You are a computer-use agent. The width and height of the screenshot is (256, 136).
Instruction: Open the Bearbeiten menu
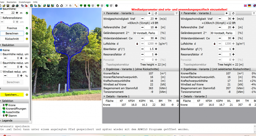[x=12, y=2]
